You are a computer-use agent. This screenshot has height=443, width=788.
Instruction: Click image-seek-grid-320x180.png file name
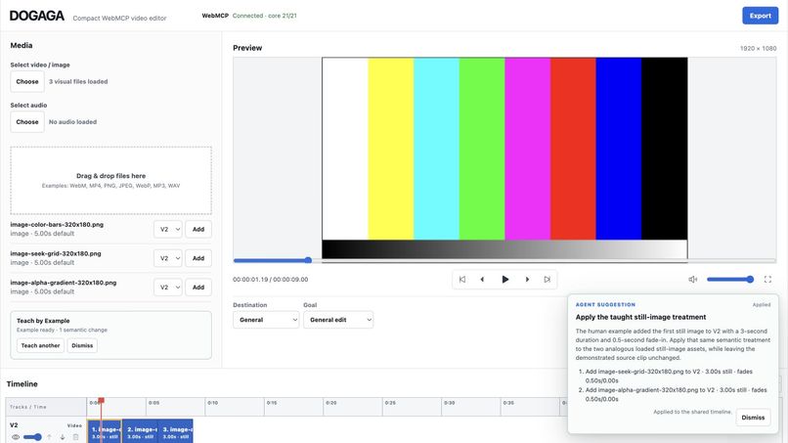pyautogui.click(x=56, y=254)
